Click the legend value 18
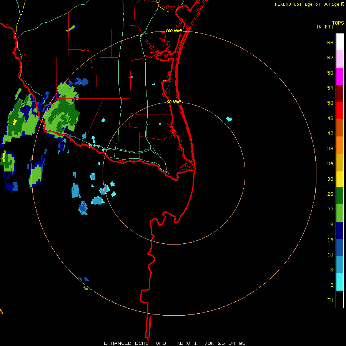The image size is (346, 346). [x=330, y=224]
